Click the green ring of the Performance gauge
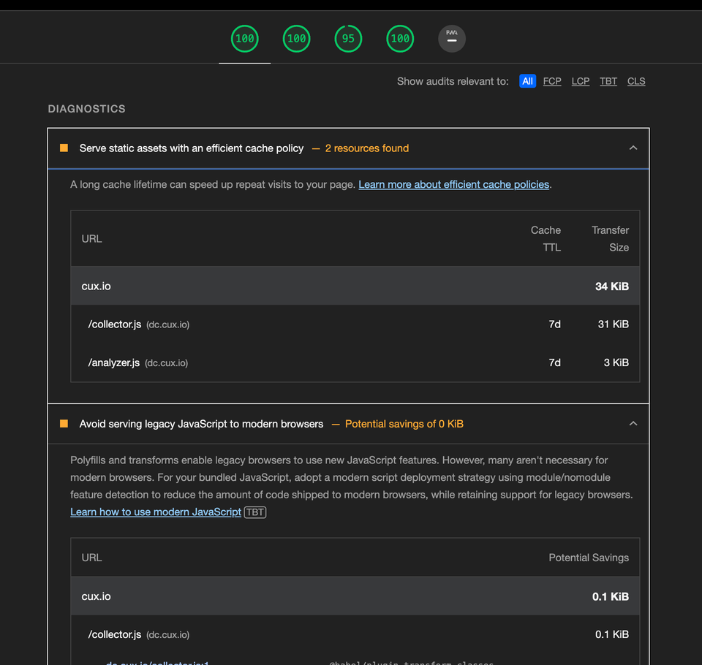The width and height of the screenshot is (702, 665). [244, 25]
